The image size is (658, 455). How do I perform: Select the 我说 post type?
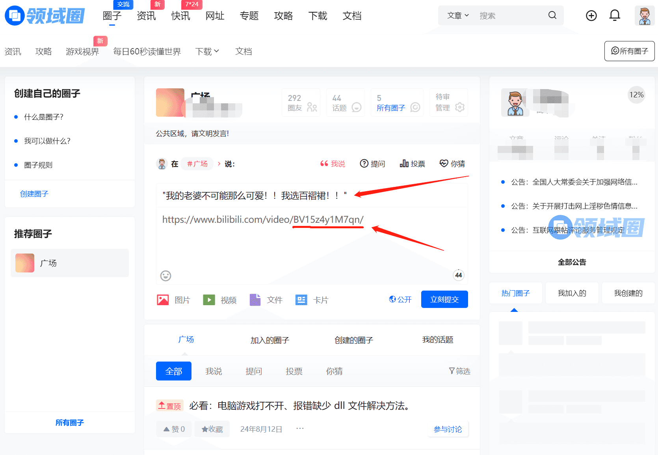pos(333,164)
